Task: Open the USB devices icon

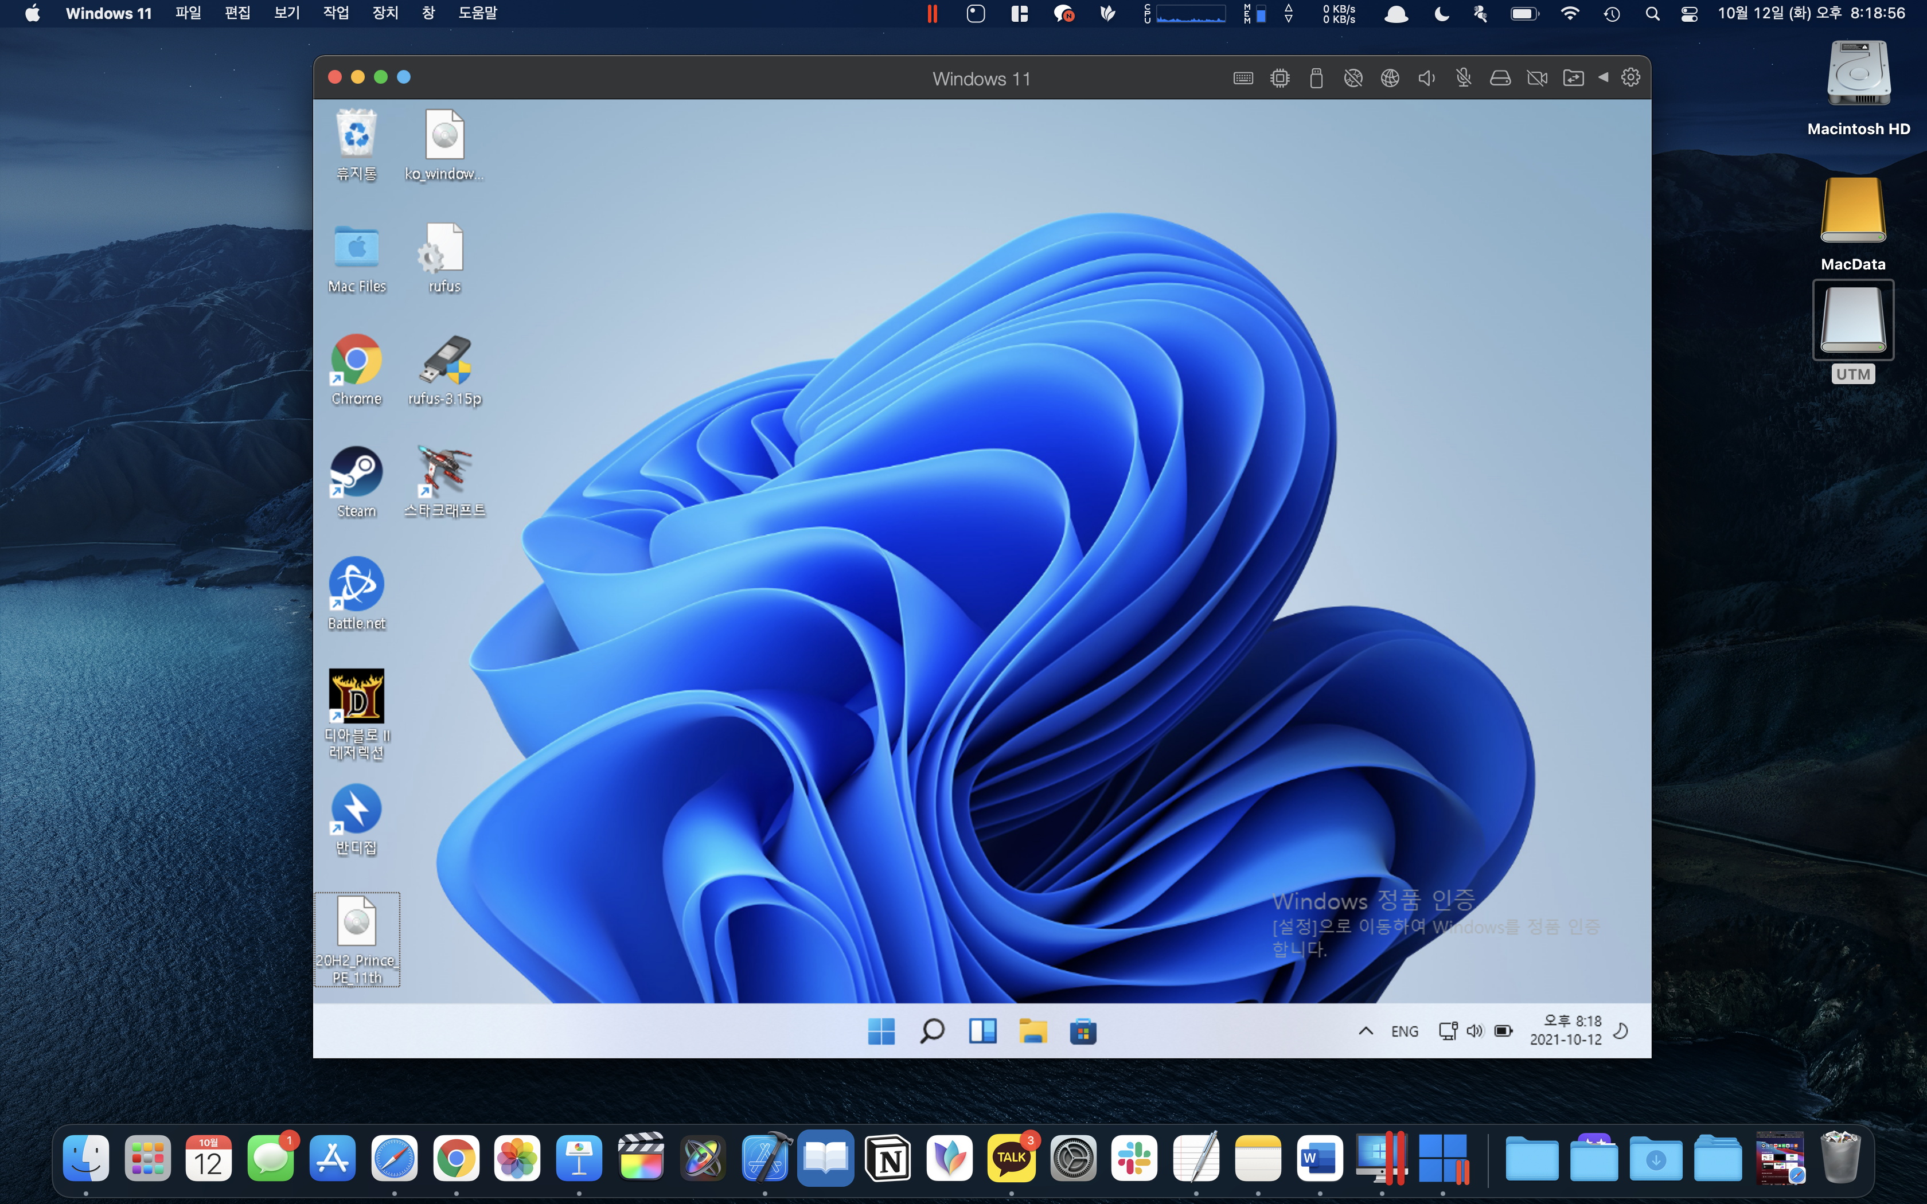Action: [x=1316, y=78]
